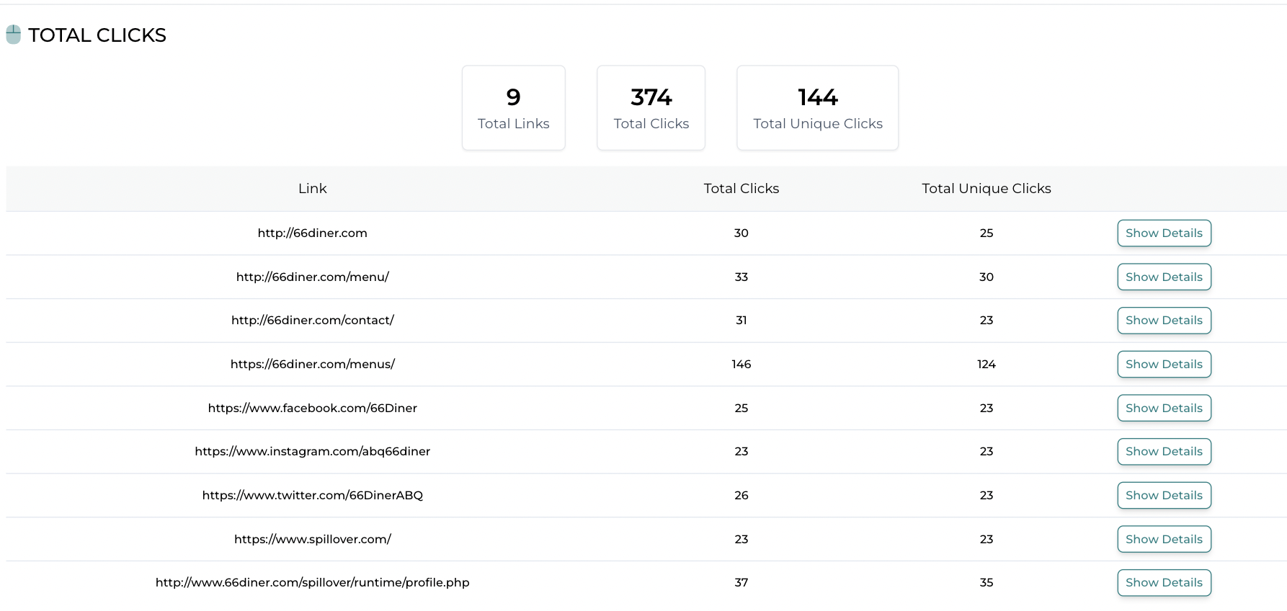The image size is (1287, 611).
Task: Click total clicks value 33
Action: [742, 277]
